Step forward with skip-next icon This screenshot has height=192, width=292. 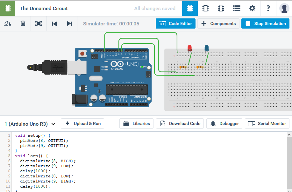click(x=69, y=23)
